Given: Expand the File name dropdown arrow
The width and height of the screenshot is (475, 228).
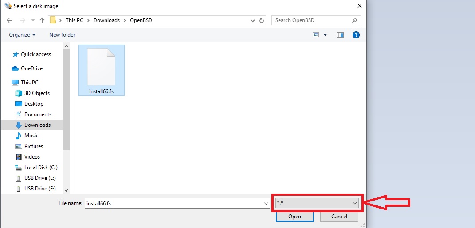Looking at the screenshot, I should pyautogui.click(x=266, y=204).
